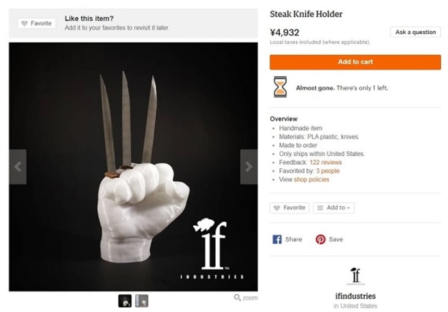Toggle Favorite button under shop policies
Viewport: 448px width, 312px height.
coord(290,208)
